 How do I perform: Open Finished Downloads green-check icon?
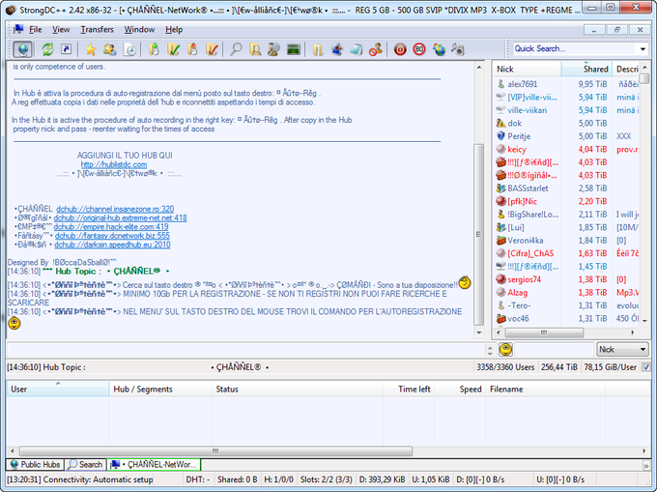pos(173,49)
